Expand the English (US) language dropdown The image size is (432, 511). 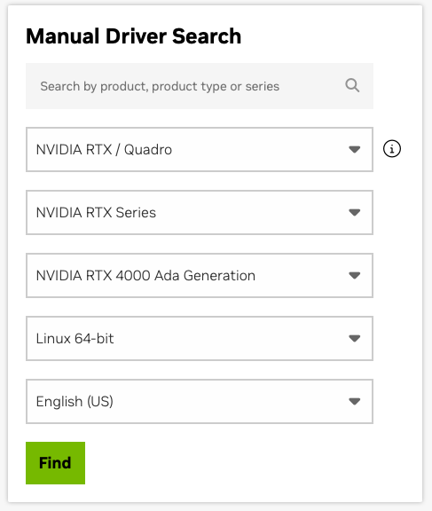point(200,401)
